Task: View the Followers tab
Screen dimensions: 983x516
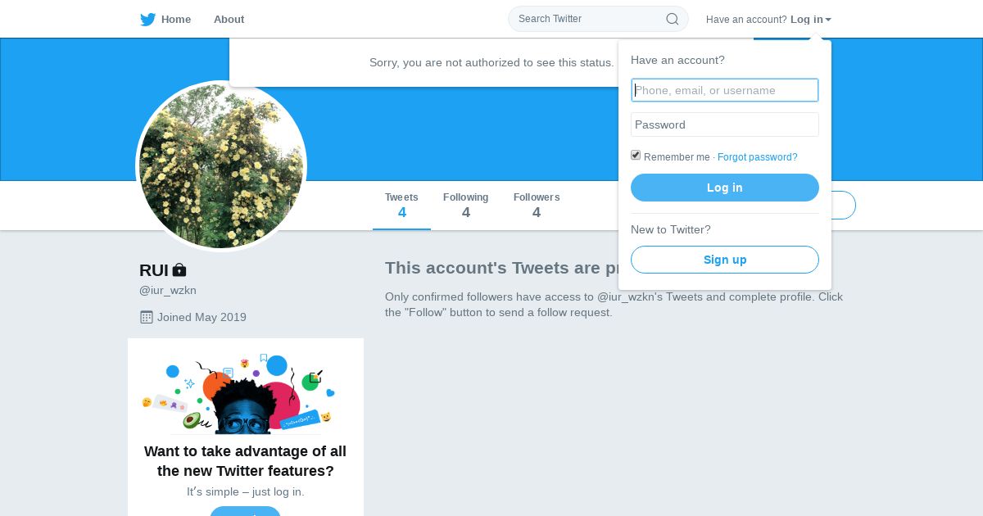Action: coord(537,206)
